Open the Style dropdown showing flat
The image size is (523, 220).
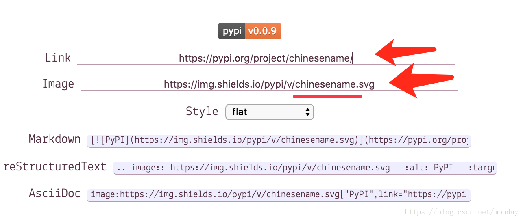270,112
